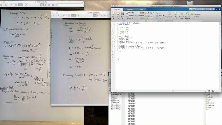Screen dimensions: 222x125
Task: Click the Open folder icon in MATLAB
Action: coord(118,14)
